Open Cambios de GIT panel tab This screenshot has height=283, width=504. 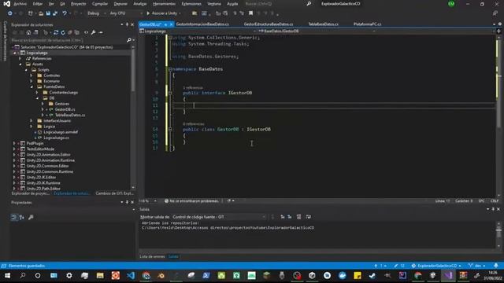pos(114,193)
